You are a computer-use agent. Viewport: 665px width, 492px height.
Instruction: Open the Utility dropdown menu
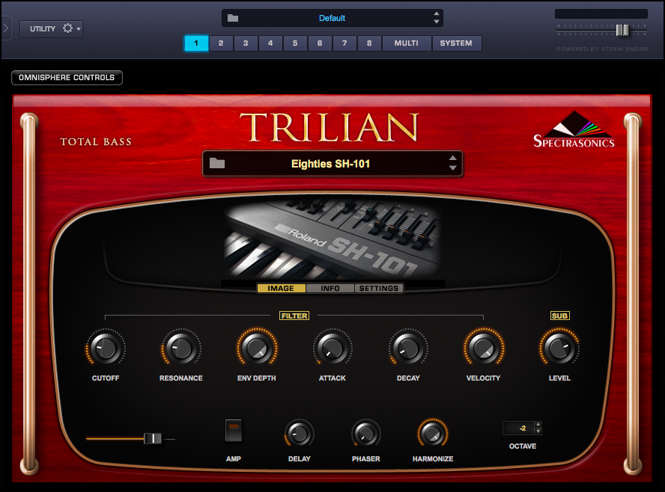coord(52,28)
